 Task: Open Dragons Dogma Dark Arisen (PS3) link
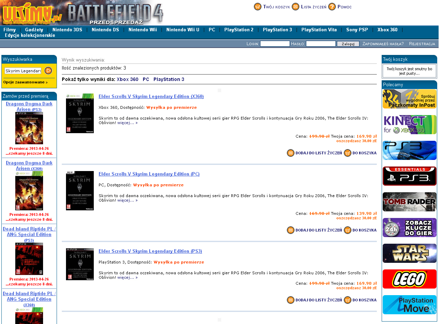(x=29, y=106)
